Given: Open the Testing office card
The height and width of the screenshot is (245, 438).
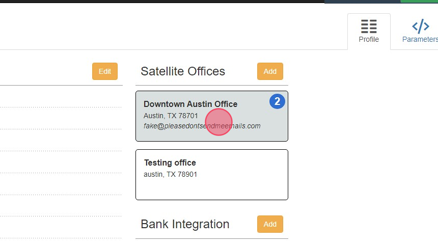Looking at the screenshot, I should point(212,175).
